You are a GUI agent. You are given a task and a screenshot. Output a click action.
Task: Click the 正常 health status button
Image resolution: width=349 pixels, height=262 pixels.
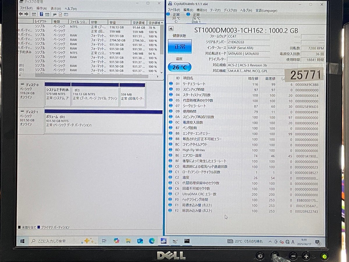tap(180, 46)
